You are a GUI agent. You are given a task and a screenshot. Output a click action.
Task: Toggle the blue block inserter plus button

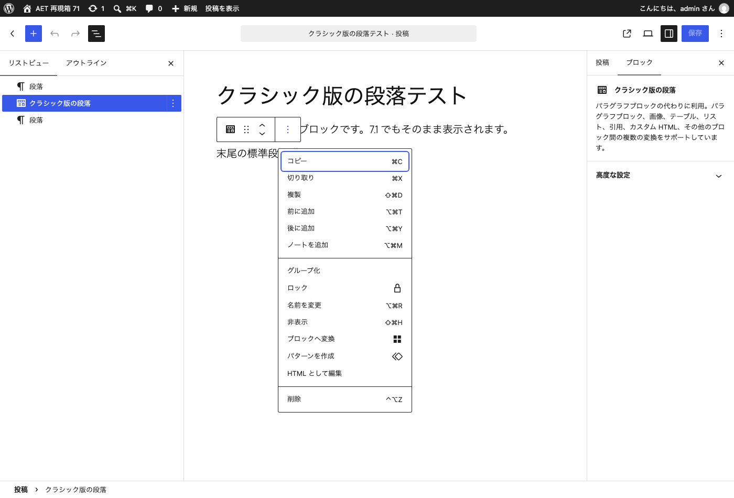coord(34,34)
